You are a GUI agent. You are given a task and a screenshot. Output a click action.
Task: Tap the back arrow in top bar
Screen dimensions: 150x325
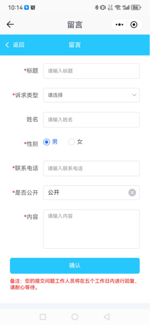tap(10, 25)
